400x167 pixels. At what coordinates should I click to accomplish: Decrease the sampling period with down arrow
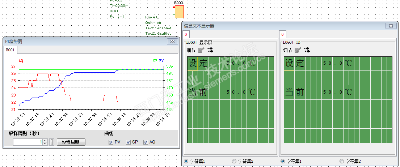click(45, 144)
